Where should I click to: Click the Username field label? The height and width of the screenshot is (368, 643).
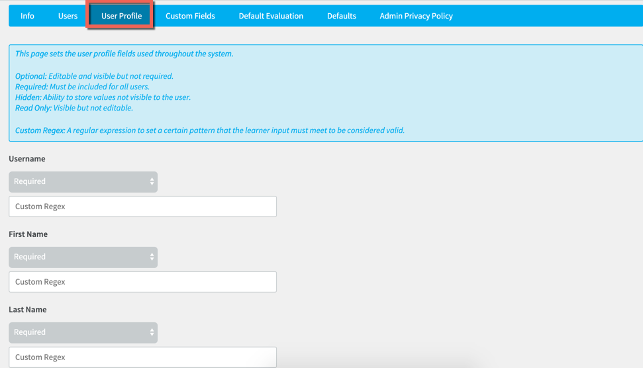(x=27, y=159)
